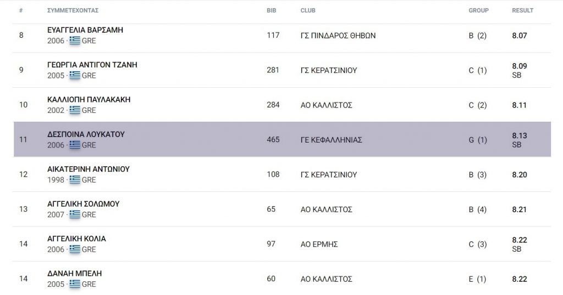Click the flag icon under ΑΙΚΑΤΕΡΙΝΗ ΑΝΤΩΝΙΟΥ

pyautogui.click(x=75, y=179)
